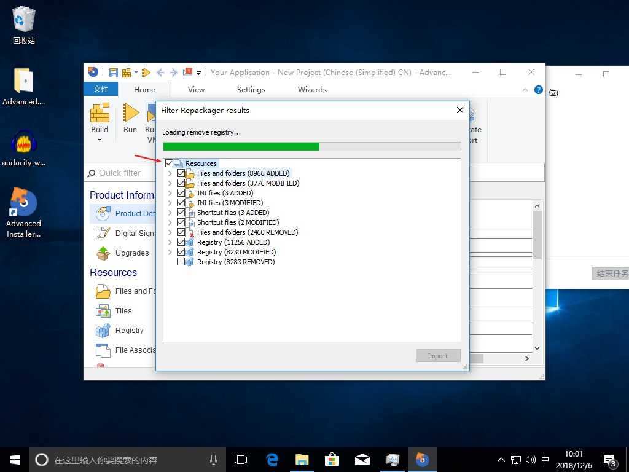Open the Upgrades page icon
Viewport: 629px width, 472px height.
point(103,253)
